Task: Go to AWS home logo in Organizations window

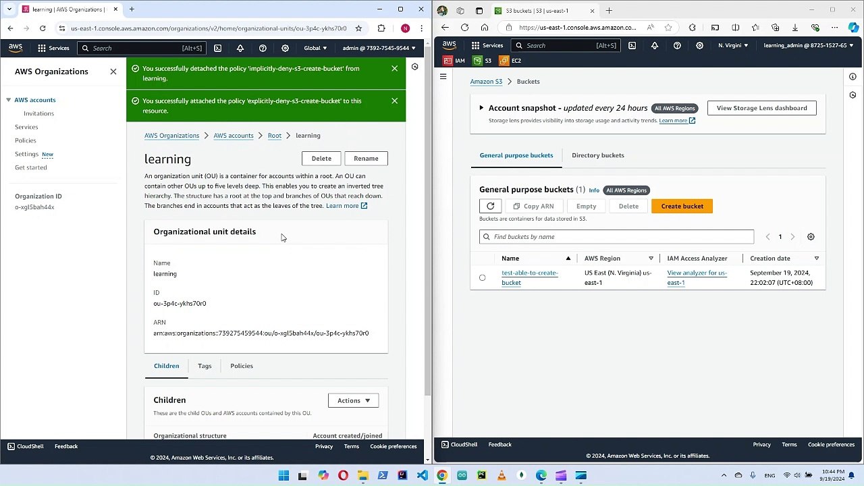Action: (16, 48)
